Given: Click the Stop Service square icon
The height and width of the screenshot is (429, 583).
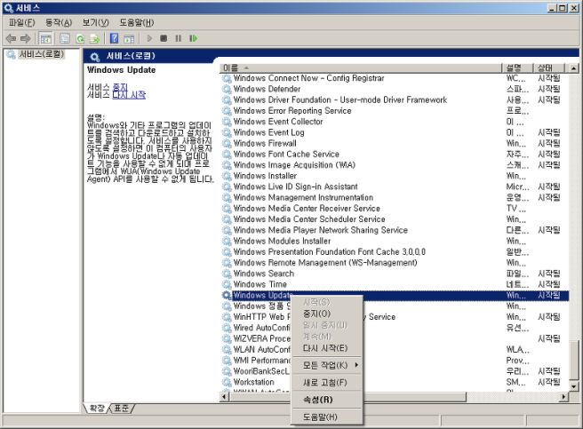Looking at the screenshot, I should click(164, 38).
